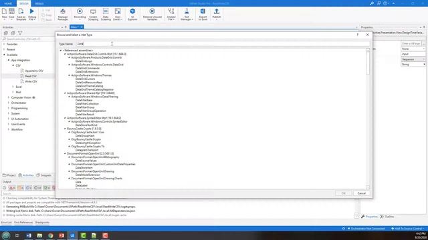This screenshot has width=428, height=240.
Task: Click the Type Name input field
Action: coord(223,44)
